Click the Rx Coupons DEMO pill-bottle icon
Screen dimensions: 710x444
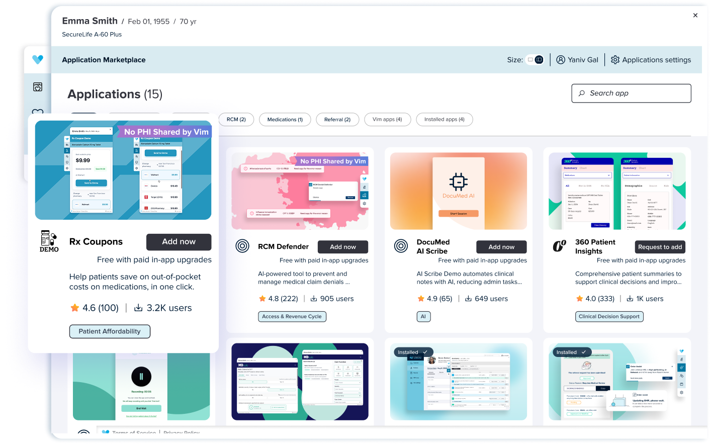49,241
